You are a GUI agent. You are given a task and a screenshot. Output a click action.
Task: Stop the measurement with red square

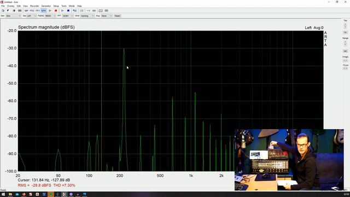tap(56, 11)
